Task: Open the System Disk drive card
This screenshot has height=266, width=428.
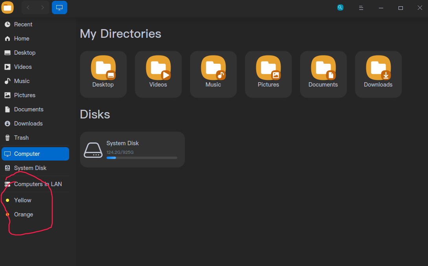Action: point(132,149)
